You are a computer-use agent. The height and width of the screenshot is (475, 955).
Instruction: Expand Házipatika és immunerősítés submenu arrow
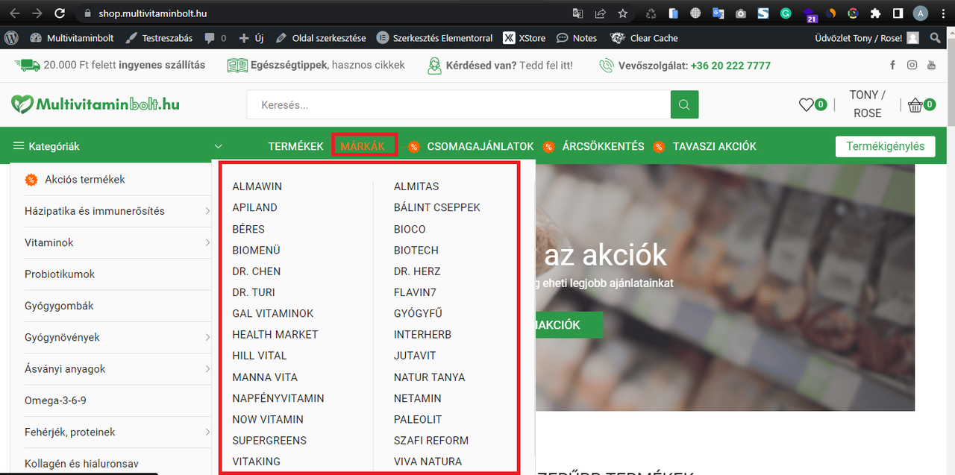point(207,211)
